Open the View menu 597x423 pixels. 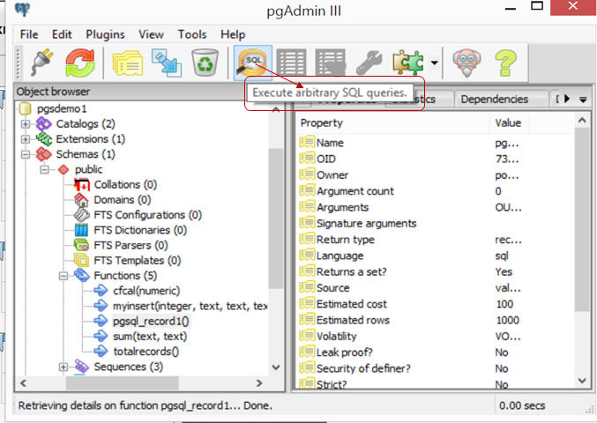pos(151,34)
